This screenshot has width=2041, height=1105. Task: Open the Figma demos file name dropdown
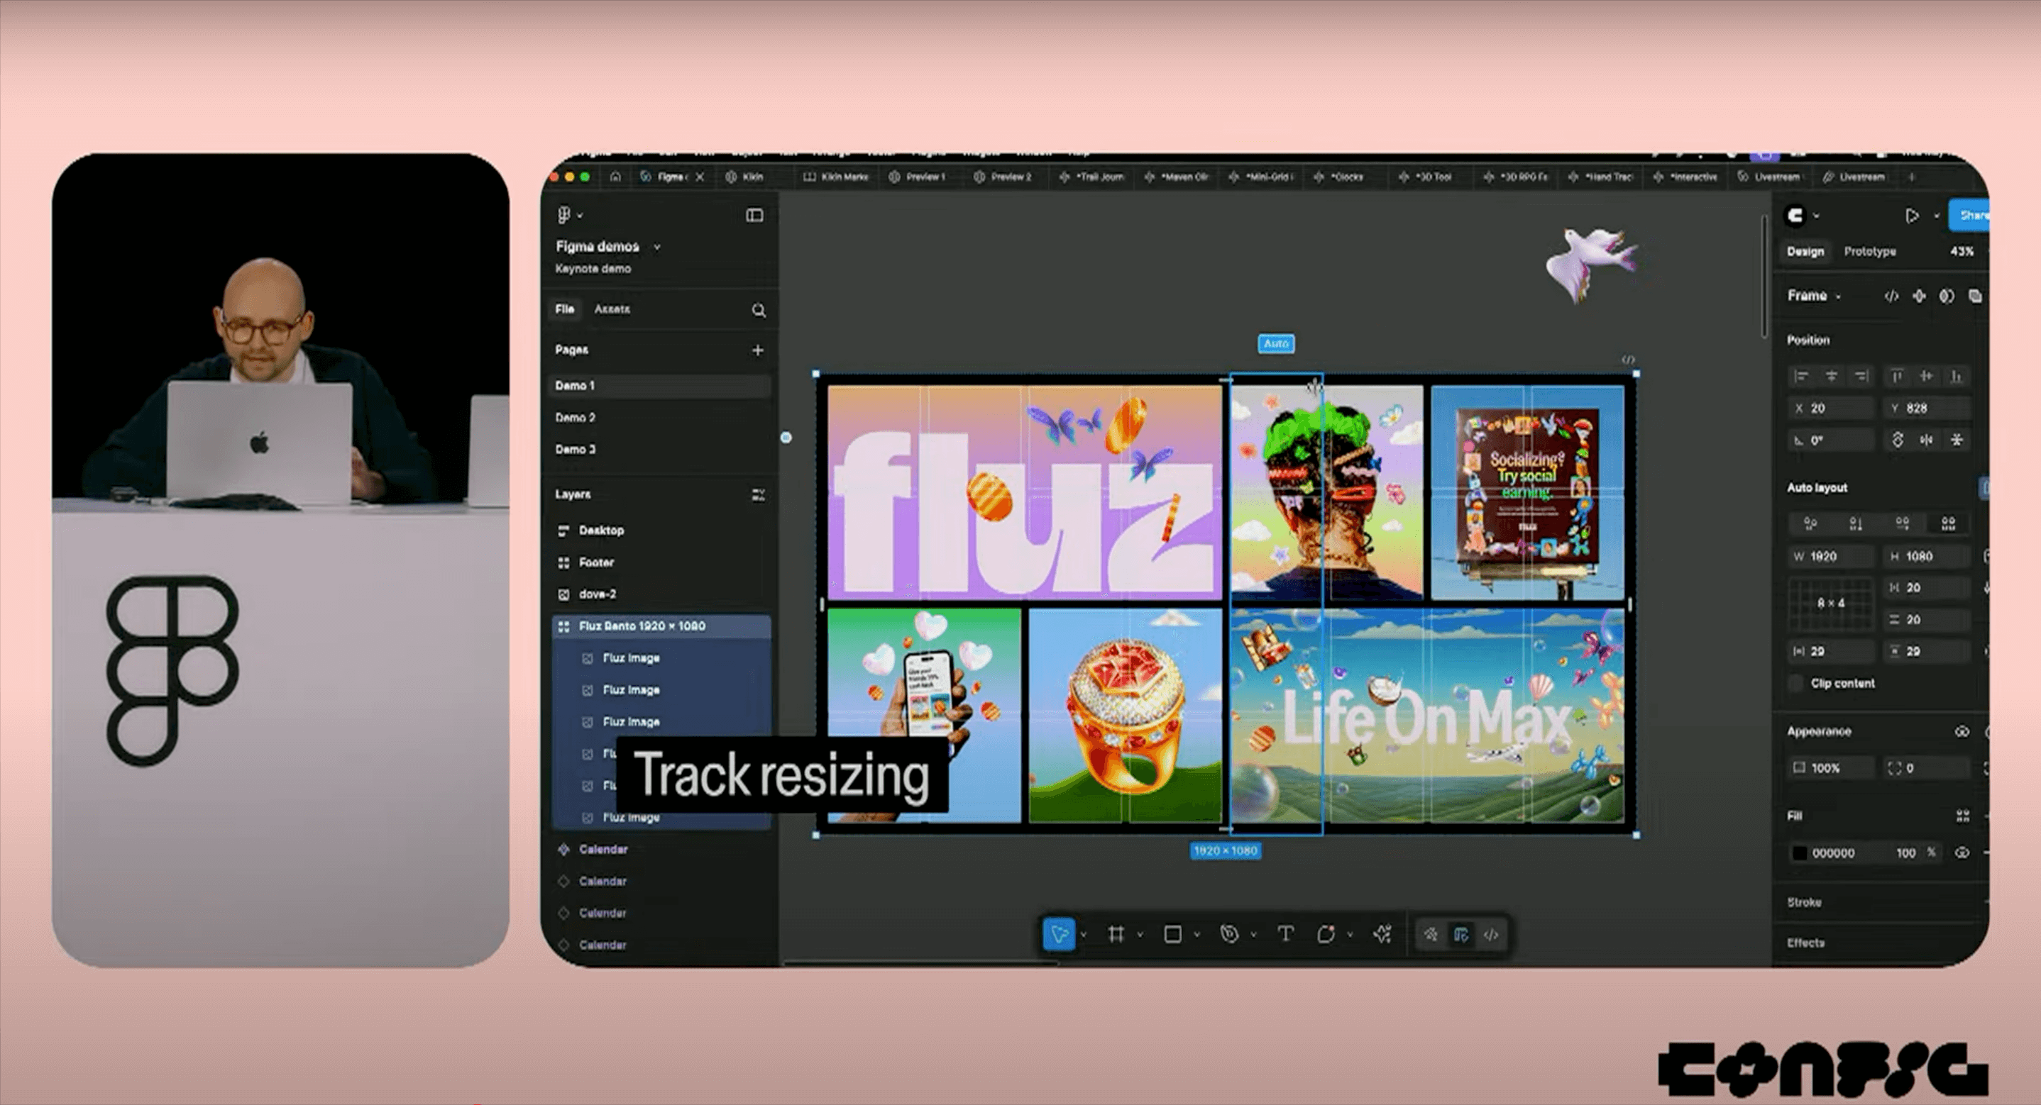(x=657, y=247)
